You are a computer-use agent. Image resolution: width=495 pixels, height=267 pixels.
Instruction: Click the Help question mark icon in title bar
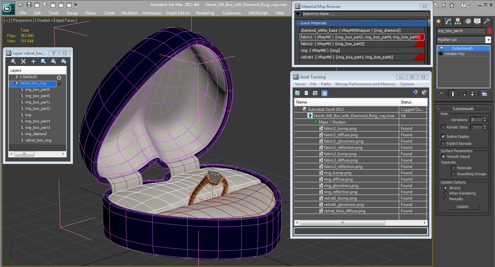click(x=463, y=5)
